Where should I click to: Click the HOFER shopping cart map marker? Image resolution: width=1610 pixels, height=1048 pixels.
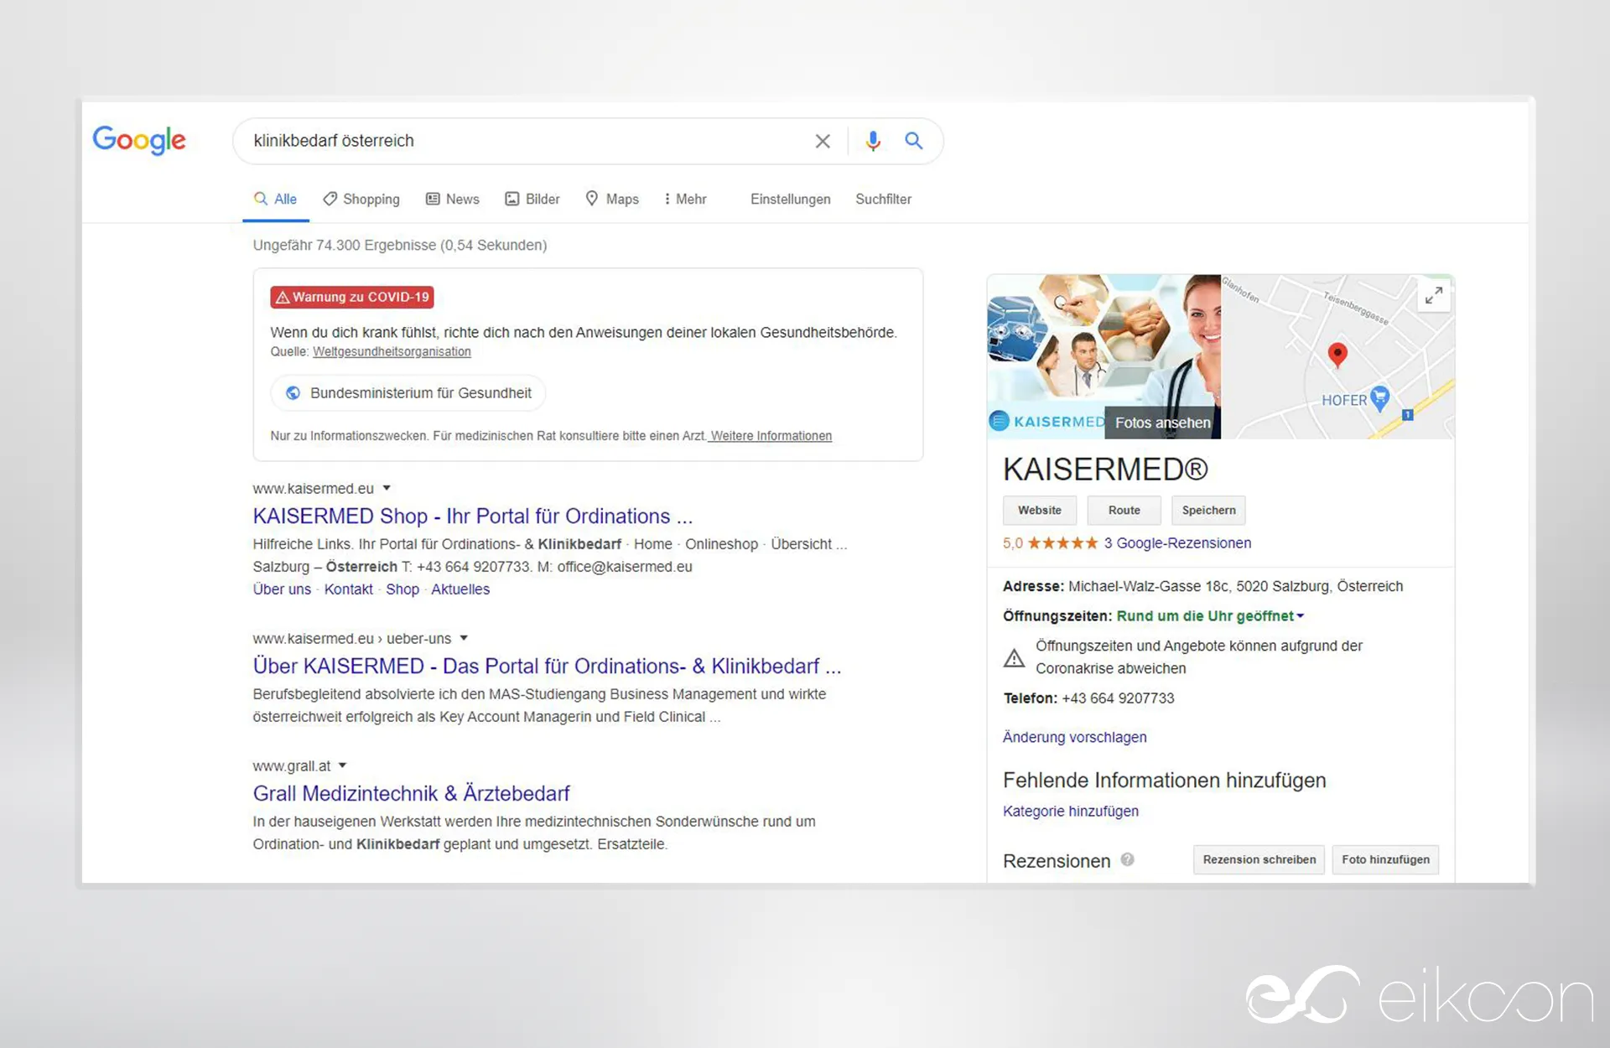1379,399
